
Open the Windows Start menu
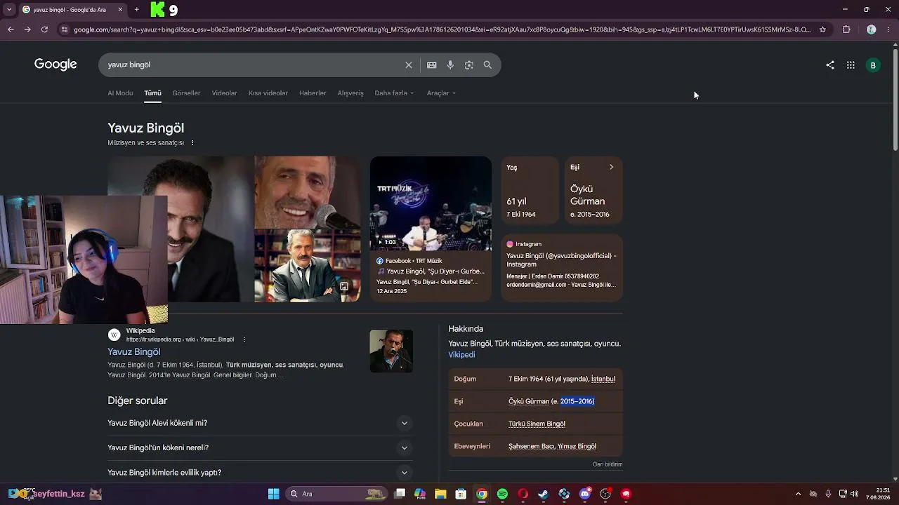(x=274, y=494)
